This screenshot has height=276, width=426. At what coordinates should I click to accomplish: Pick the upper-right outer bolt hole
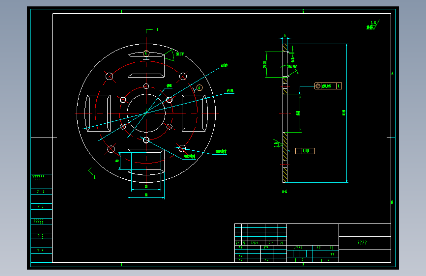pyautogui.click(x=183, y=76)
